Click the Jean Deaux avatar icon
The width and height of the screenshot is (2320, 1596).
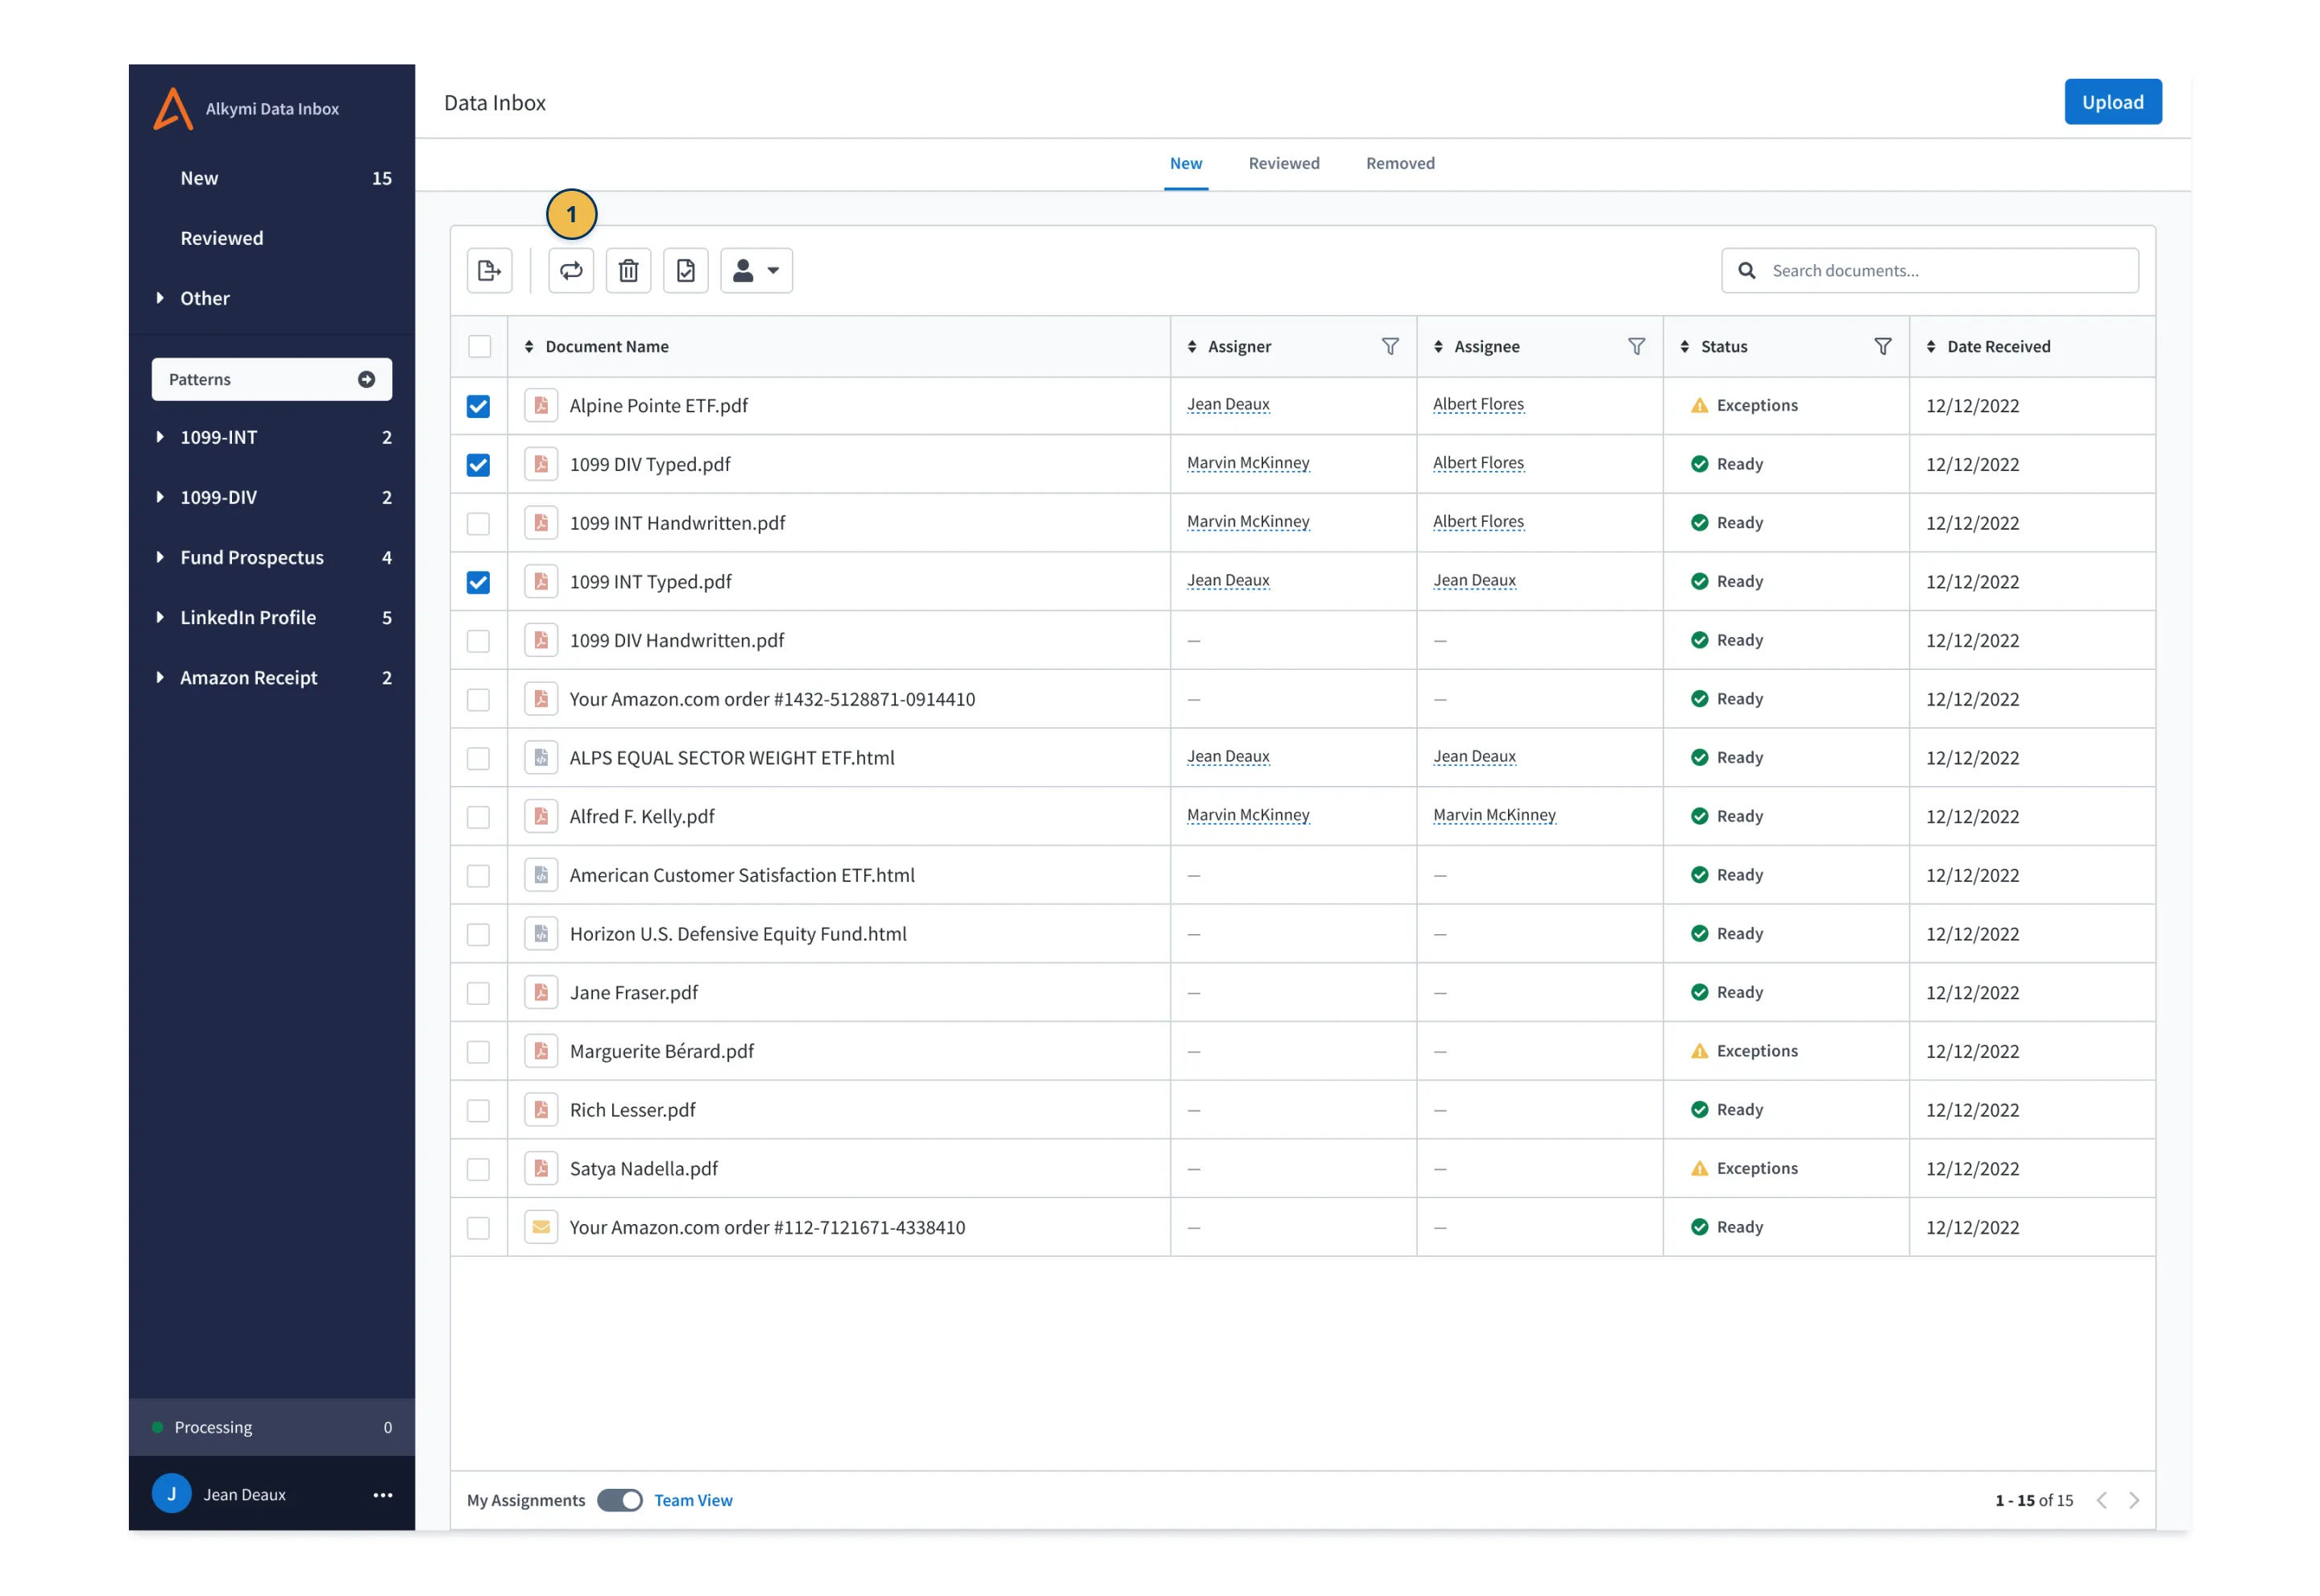171,1494
